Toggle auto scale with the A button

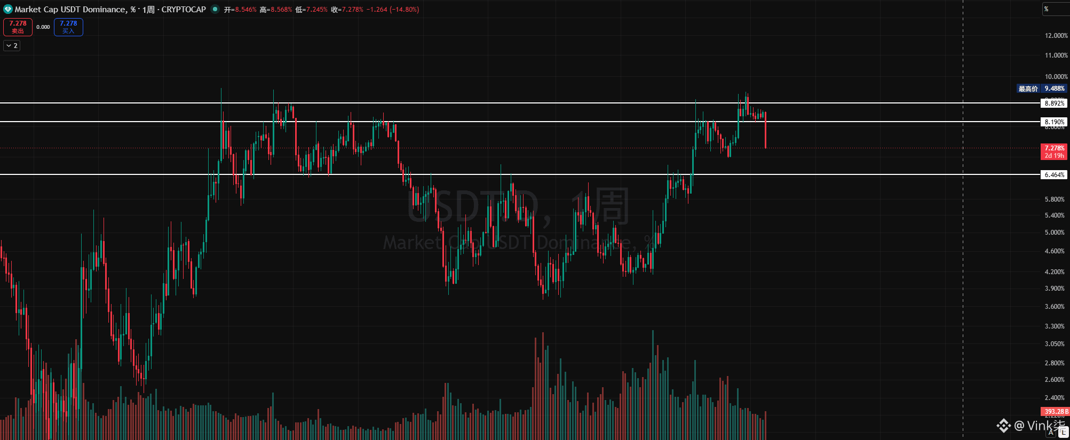tap(1051, 433)
